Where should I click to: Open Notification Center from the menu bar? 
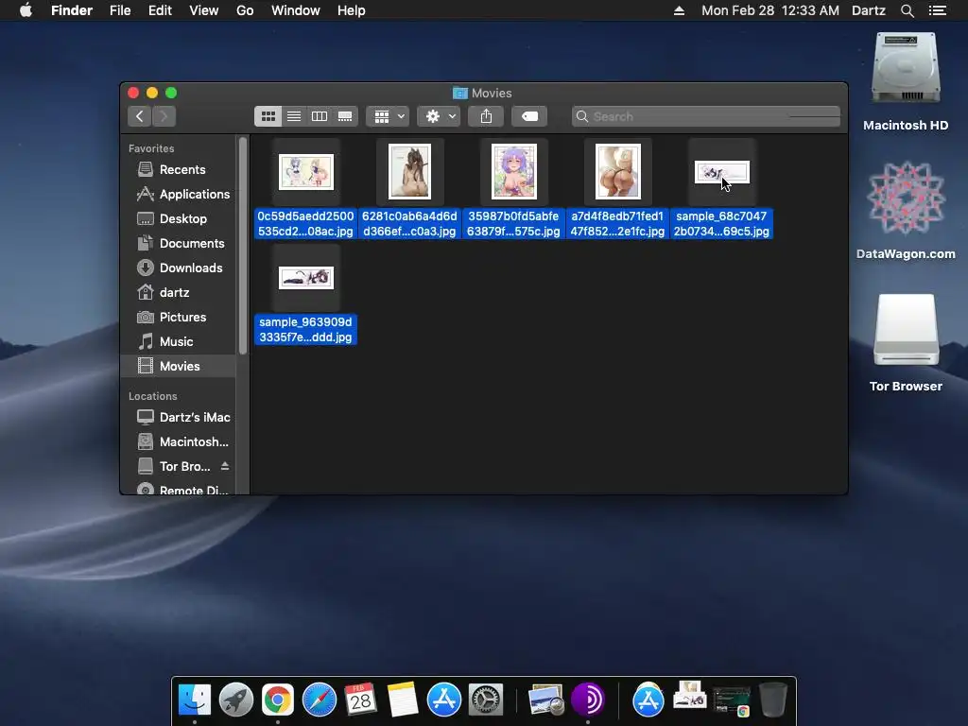(x=938, y=10)
